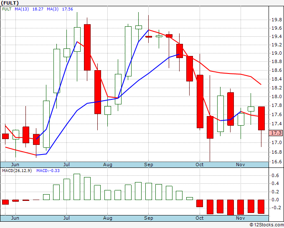Click the 16.8 price axis label
The image size is (284, 228).
tap(276, 152)
